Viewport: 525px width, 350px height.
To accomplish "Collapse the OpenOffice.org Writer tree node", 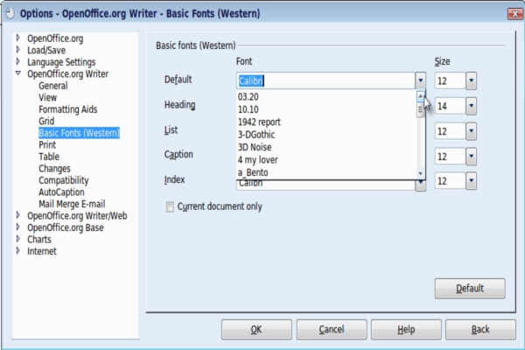I will [x=18, y=73].
